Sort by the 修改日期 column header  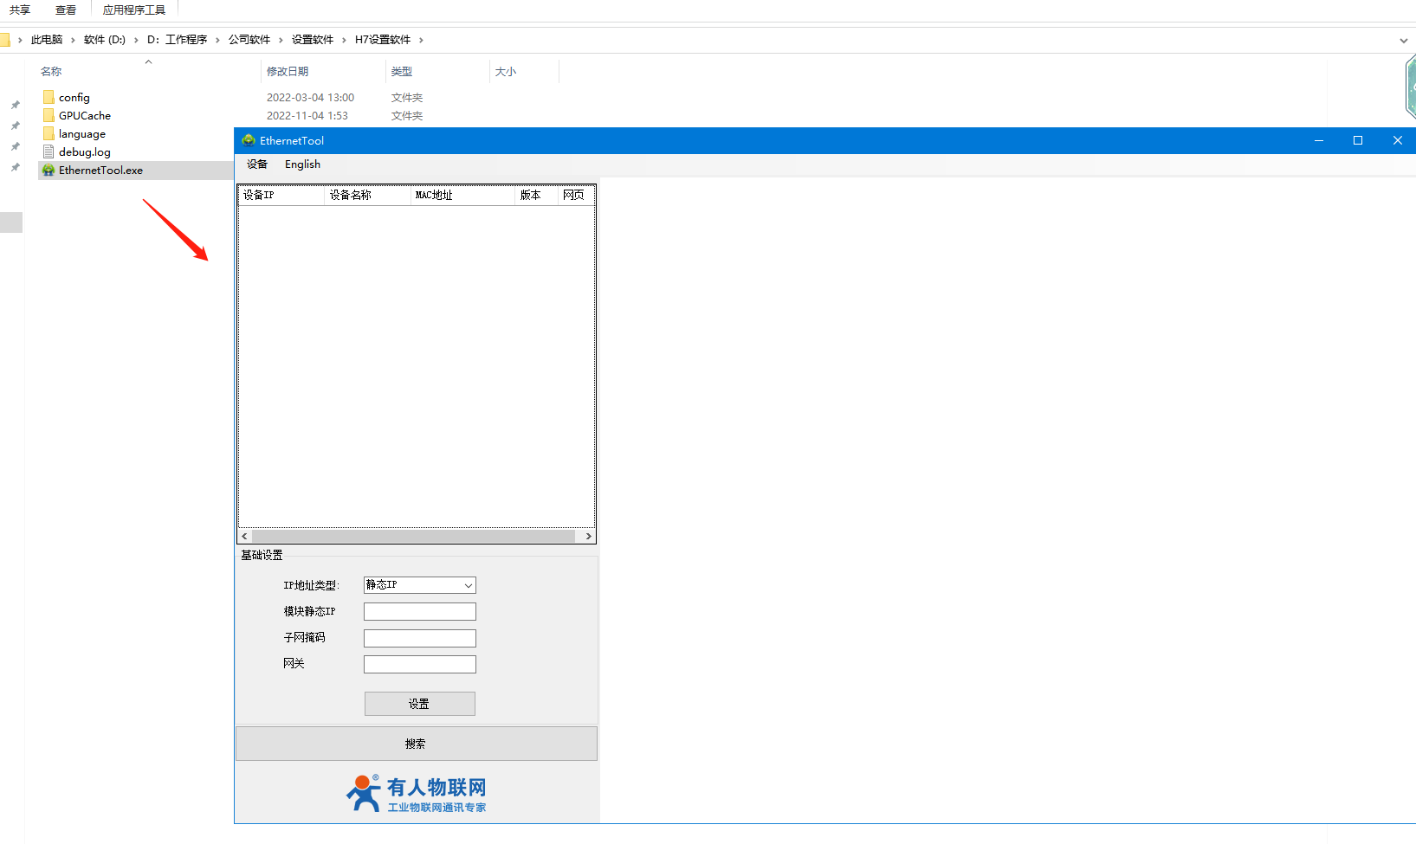click(x=288, y=72)
